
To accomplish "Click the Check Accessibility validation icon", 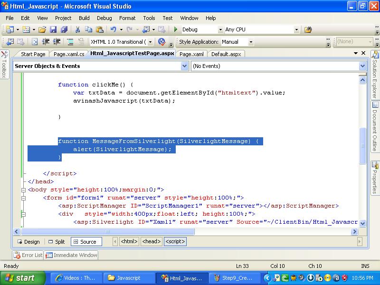I will click(x=161, y=42).
